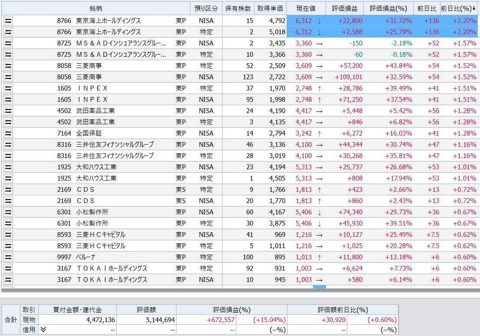
Task: Sort by 取得単価 column header
Action: [270, 9]
